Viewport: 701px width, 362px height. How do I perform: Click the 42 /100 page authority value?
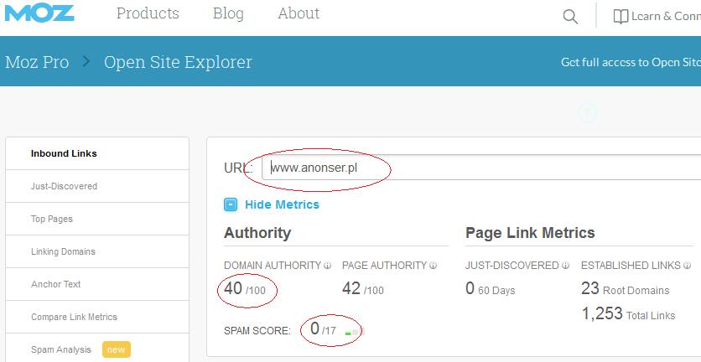362,289
